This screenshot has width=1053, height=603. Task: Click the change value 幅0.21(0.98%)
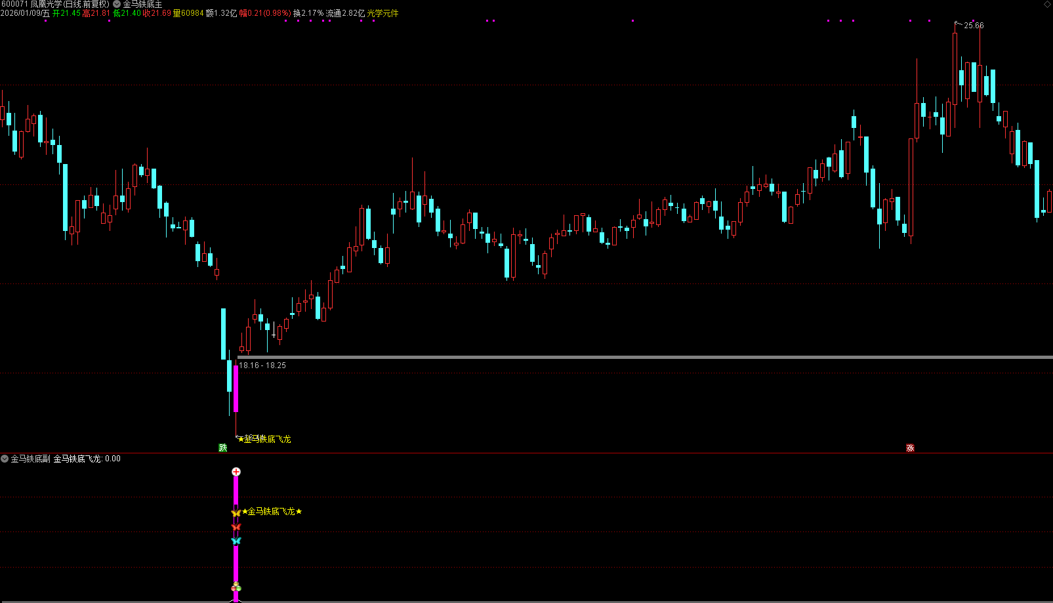pyautogui.click(x=265, y=13)
